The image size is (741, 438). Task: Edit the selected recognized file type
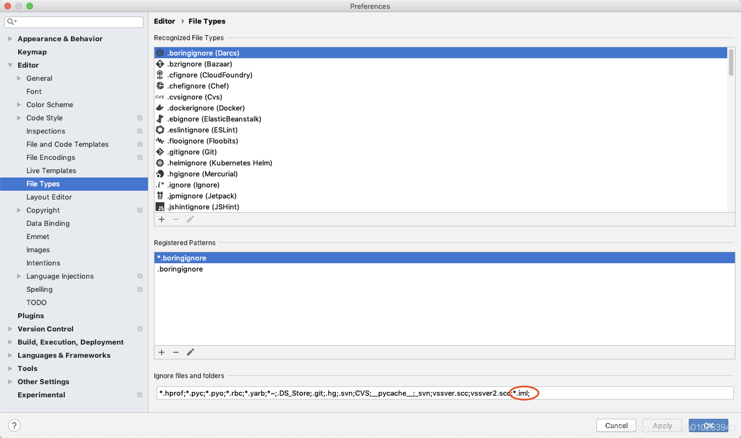(x=190, y=219)
